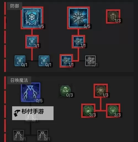The width and height of the screenshot is (138, 142).
Task: Open the 防御 section label
Action: (x=15, y=6)
